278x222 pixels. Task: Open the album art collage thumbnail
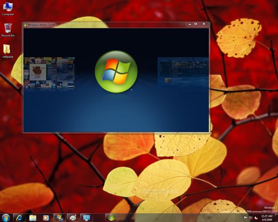pos(49,73)
